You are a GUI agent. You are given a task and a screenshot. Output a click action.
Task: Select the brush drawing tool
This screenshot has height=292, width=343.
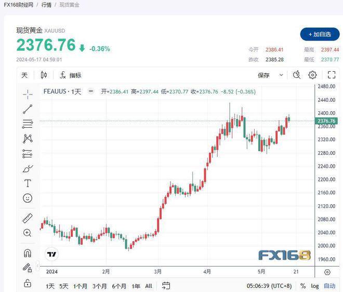point(28,169)
